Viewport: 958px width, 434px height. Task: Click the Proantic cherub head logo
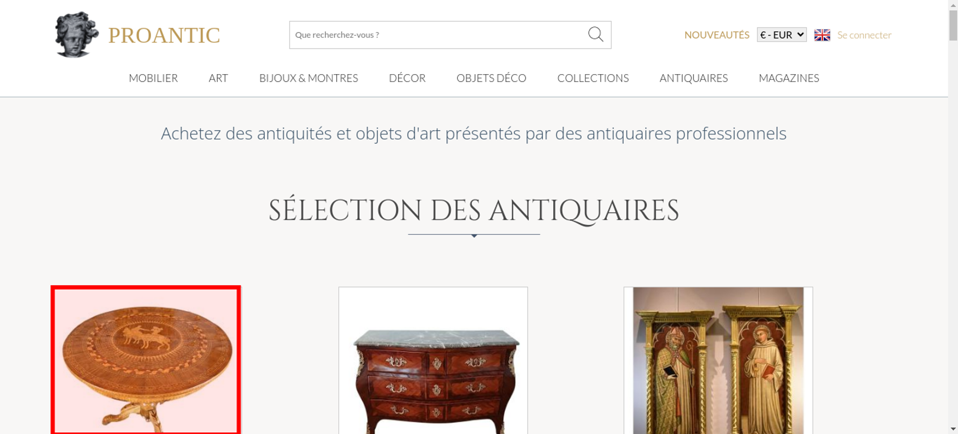click(x=77, y=34)
